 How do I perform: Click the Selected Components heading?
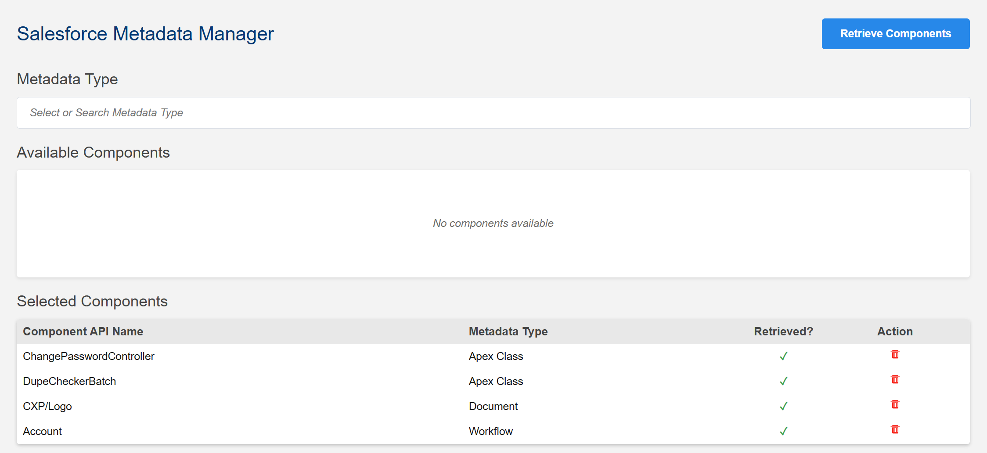(x=92, y=301)
